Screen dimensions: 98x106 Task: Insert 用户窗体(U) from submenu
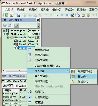pos(84,71)
